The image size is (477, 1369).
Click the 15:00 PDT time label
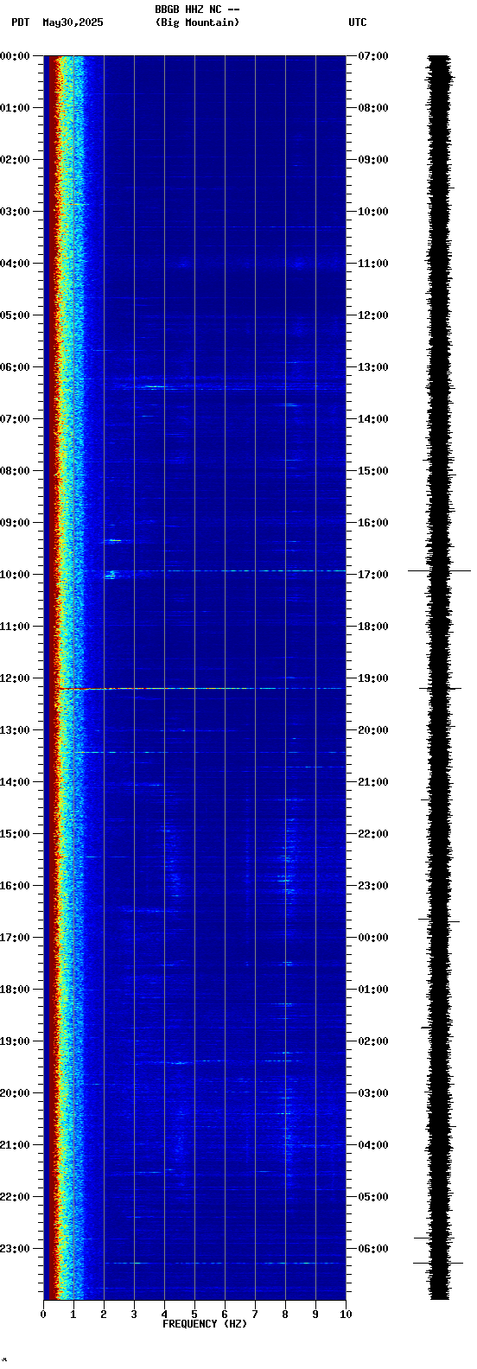pyautogui.click(x=16, y=834)
